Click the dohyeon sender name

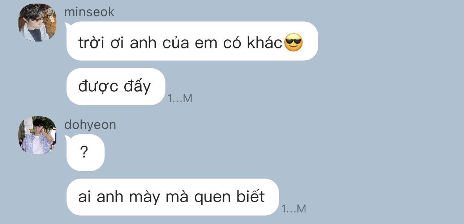pyautogui.click(x=90, y=125)
